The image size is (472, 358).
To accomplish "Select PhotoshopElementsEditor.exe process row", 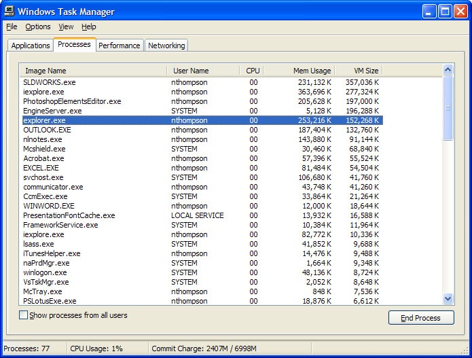I will pyautogui.click(x=202, y=101).
